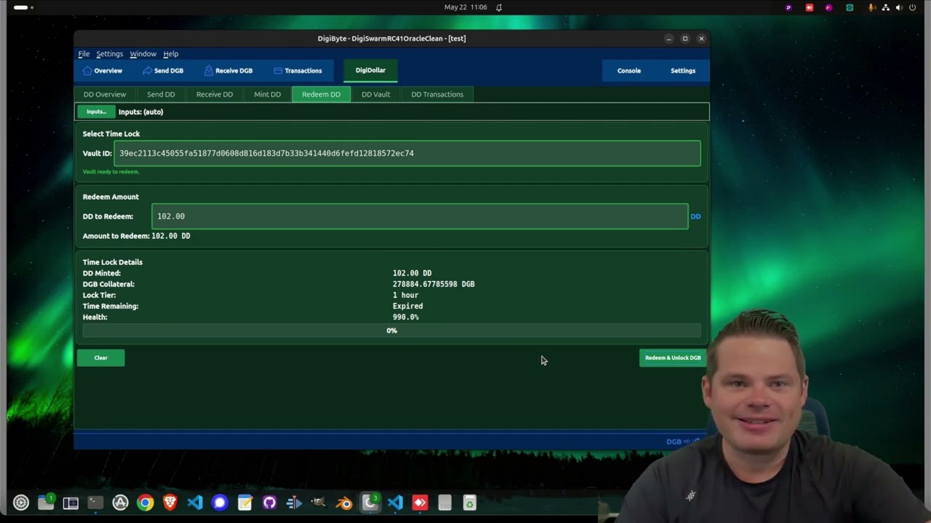The width and height of the screenshot is (931, 523).
Task: Launch Blender from the dock
Action: pos(344,503)
